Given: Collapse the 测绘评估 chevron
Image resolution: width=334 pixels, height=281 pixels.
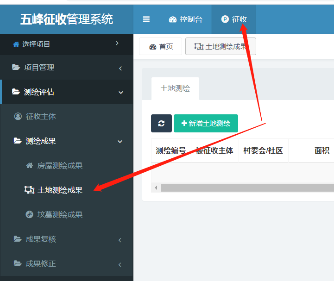Looking at the screenshot, I should click(121, 93).
